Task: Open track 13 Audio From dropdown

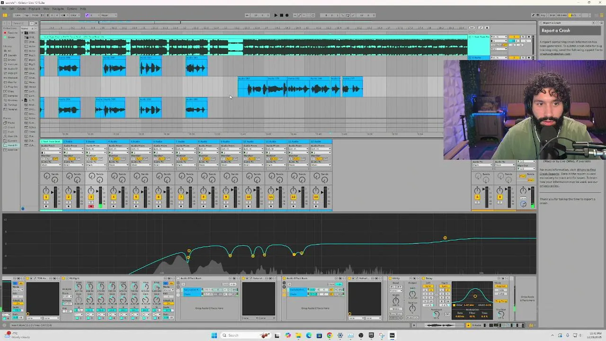Action: [x=321, y=149]
